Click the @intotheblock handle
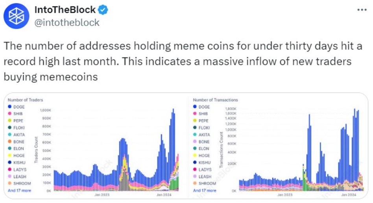Viewport: 373px width, 203px height. click(x=67, y=22)
